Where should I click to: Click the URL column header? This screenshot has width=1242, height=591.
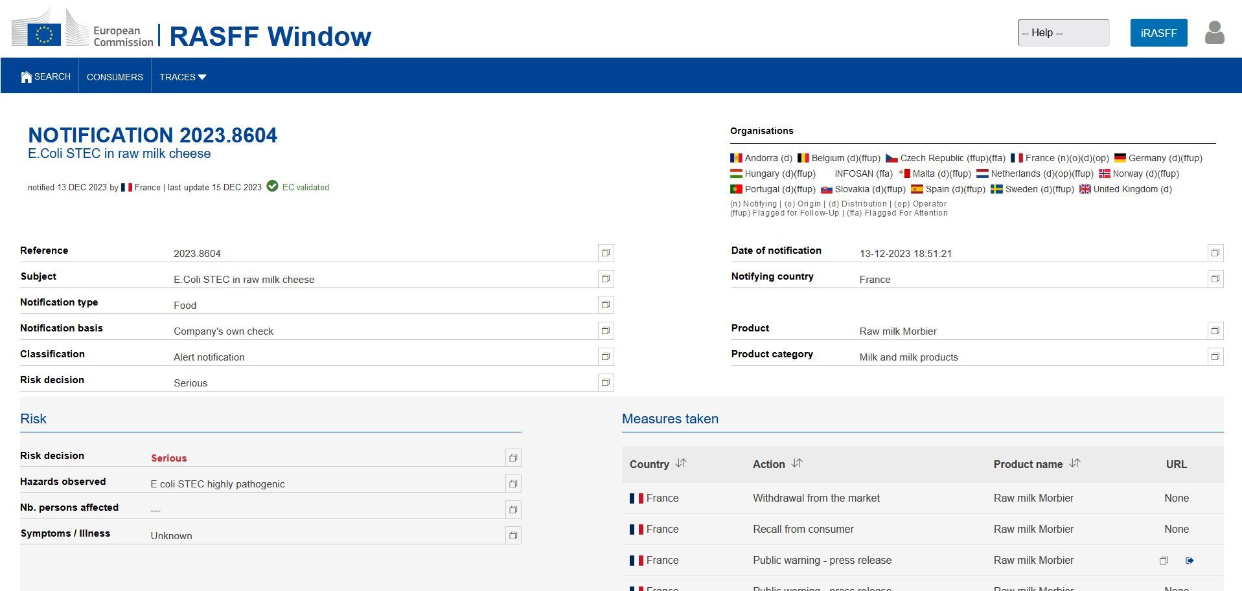tap(1177, 464)
